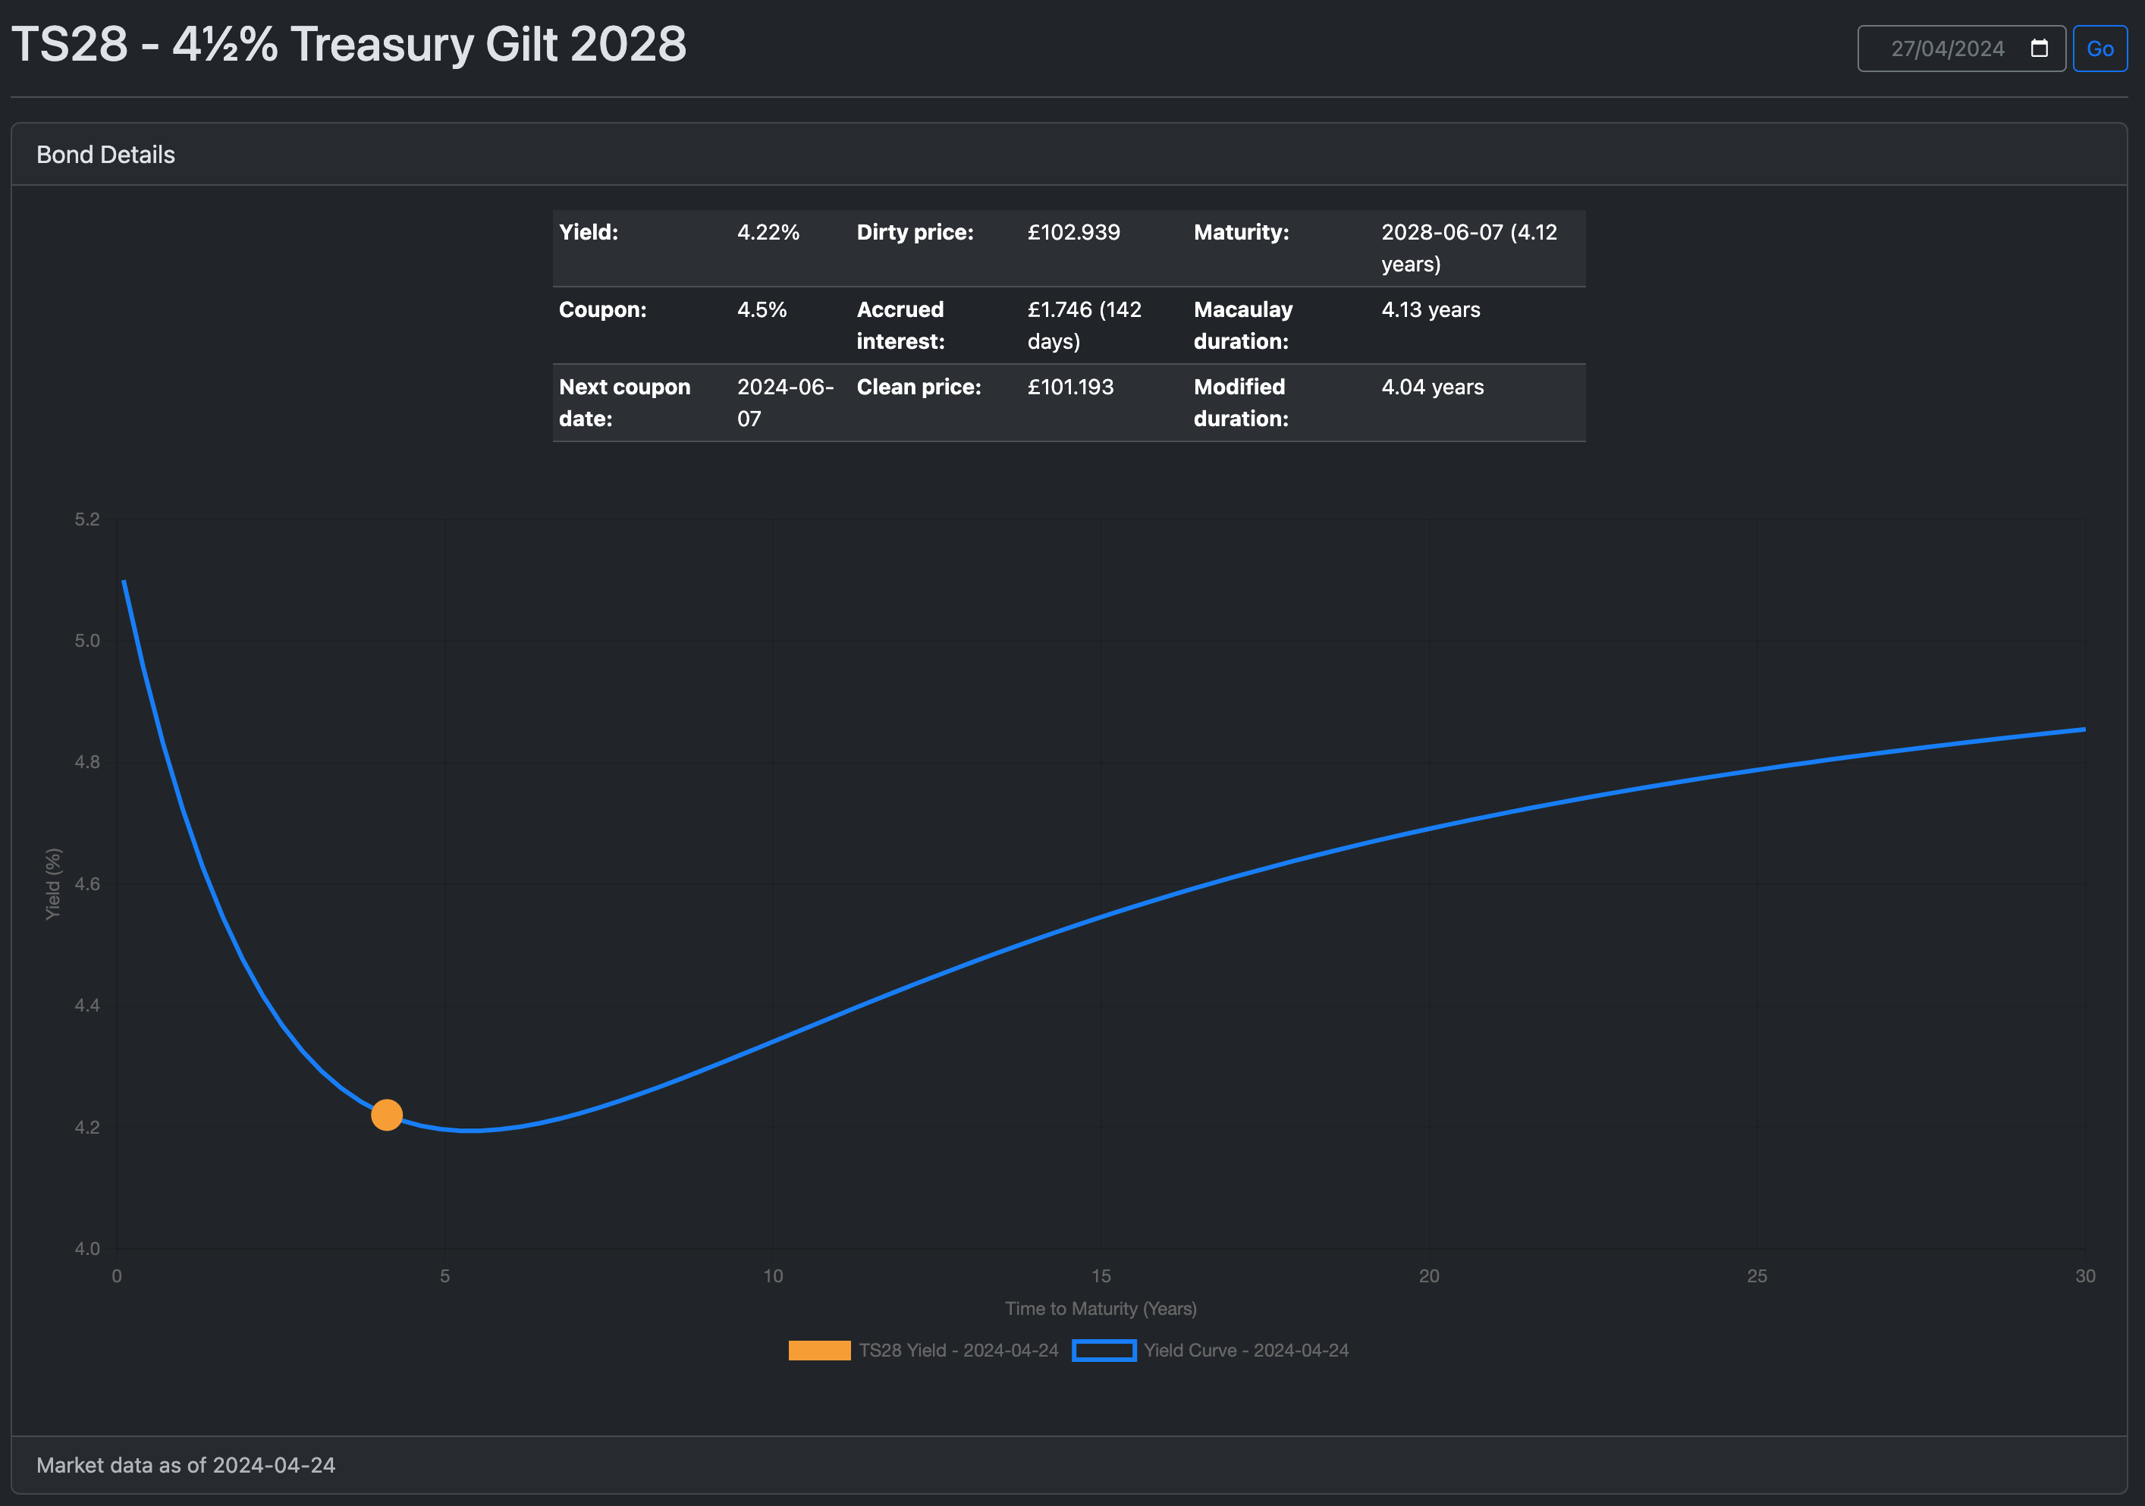Open the calendar picker icon in date field

tap(2039, 49)
